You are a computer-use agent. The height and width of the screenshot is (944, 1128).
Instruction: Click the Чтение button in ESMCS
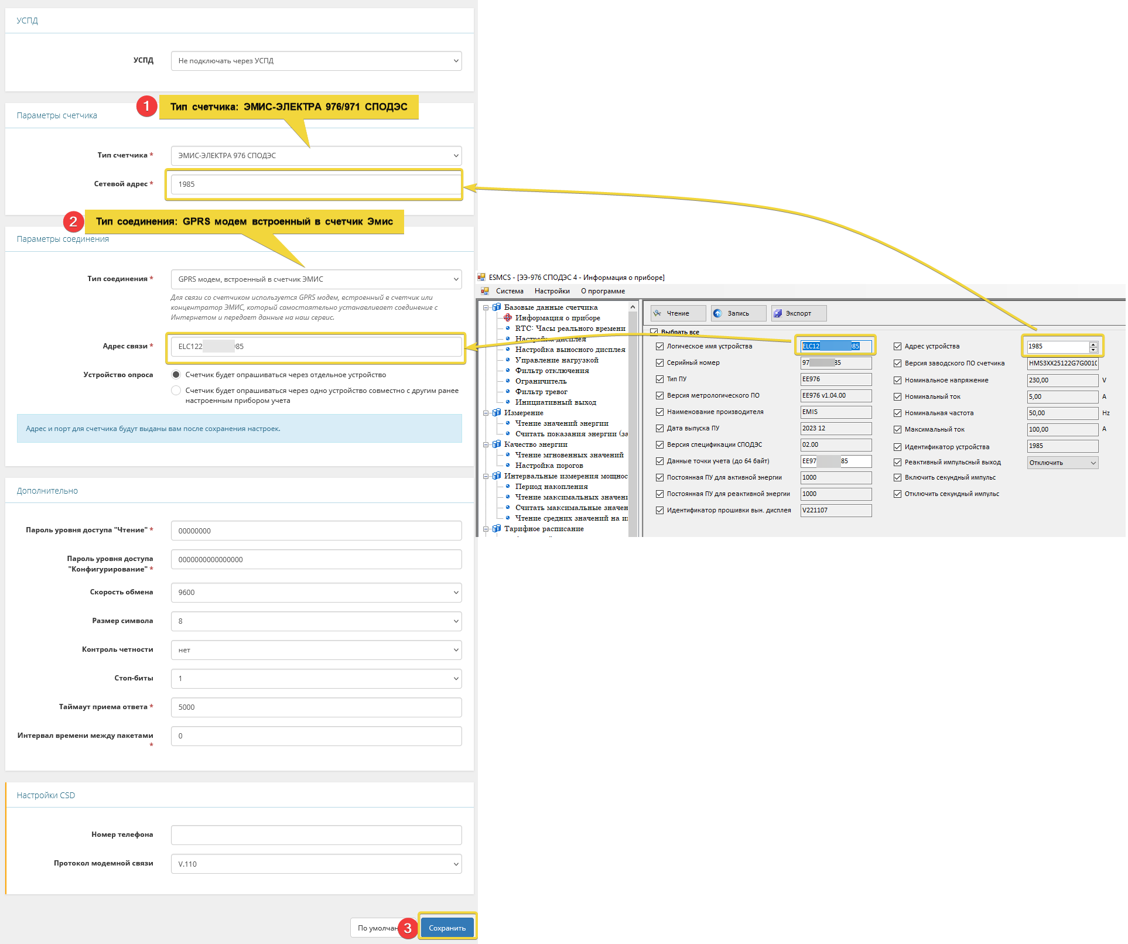[x=678, y=313]
